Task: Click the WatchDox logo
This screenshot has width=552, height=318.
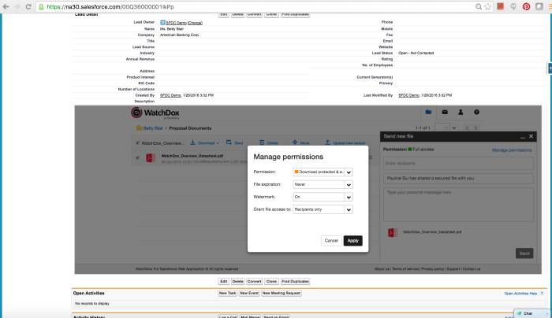Action: (x=155, y=113)
